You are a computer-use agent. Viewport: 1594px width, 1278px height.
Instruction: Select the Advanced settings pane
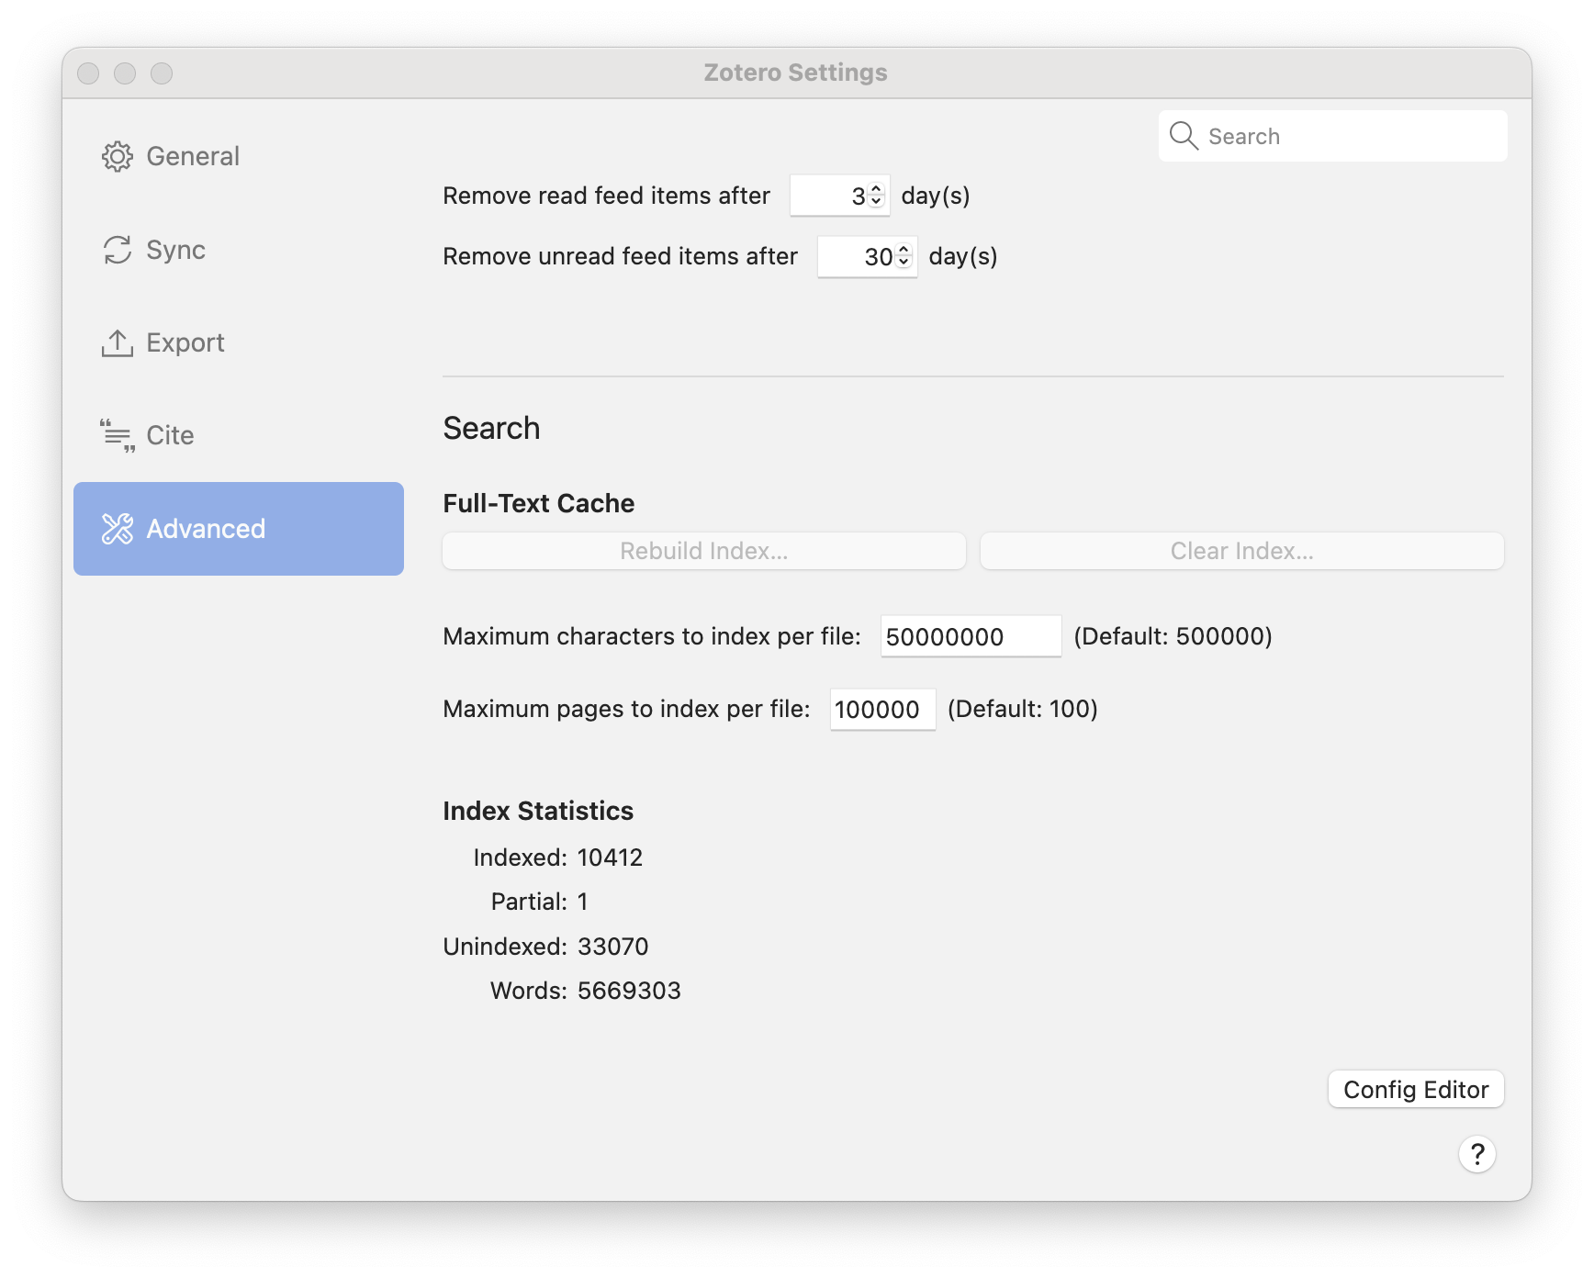click(239, 529)
